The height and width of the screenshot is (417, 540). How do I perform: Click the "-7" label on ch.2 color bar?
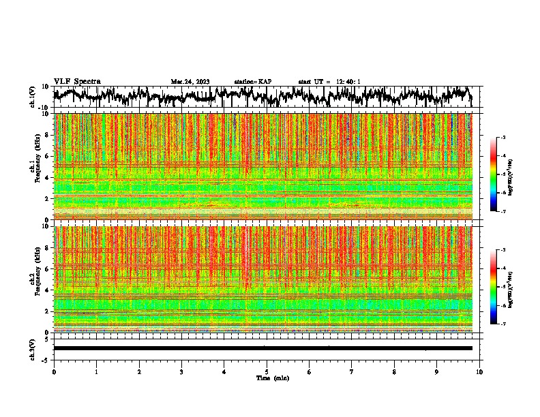503,324
